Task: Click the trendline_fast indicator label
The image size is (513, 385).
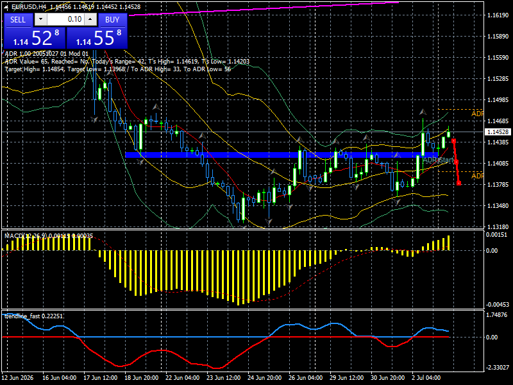Action: 34,316
